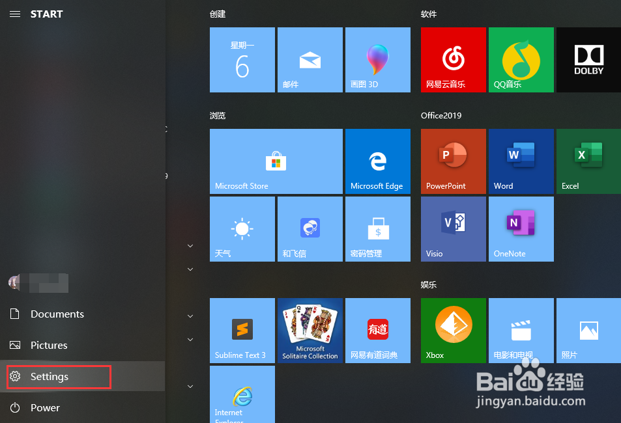Open Pictures from the left sidebar

(82, 345)
